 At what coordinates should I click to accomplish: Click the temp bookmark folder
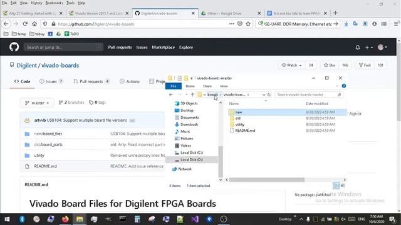pyautogui.click(x=19, y=34)
